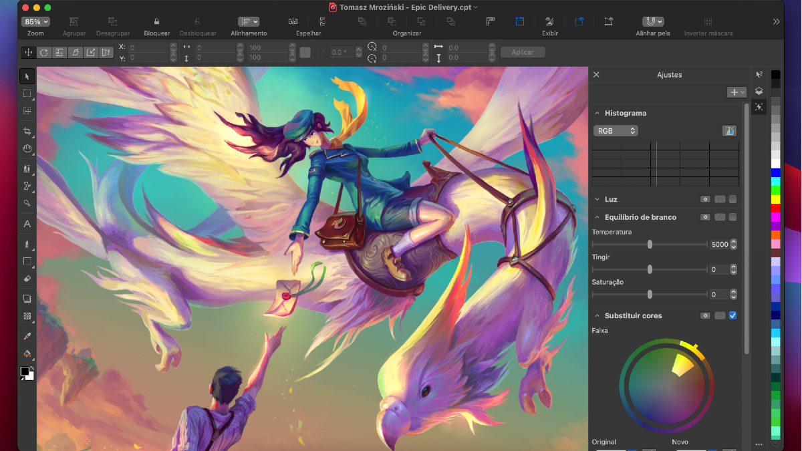
Task: Disable the Substituir cores checkbox
Action: [732, 315]
